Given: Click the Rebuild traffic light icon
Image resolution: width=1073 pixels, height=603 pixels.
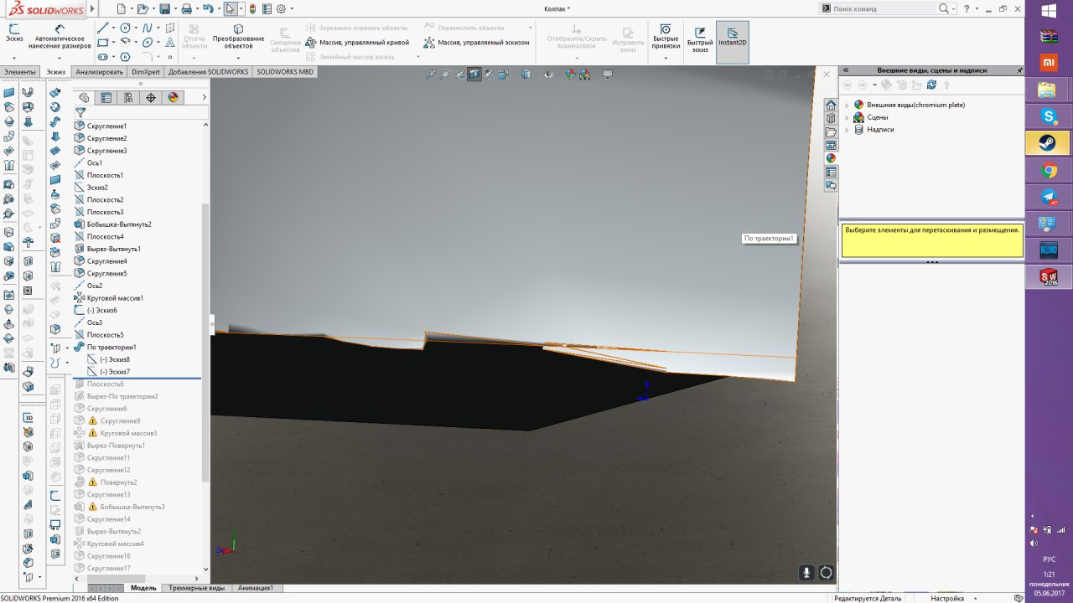Looking at the screenshot, I should click(x=253, y=8).
